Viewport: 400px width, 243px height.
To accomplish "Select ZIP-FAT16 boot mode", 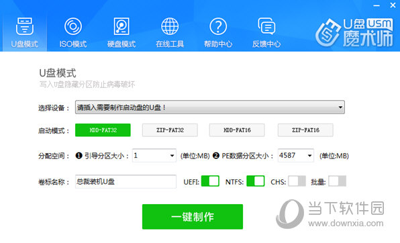I will 305,130.
